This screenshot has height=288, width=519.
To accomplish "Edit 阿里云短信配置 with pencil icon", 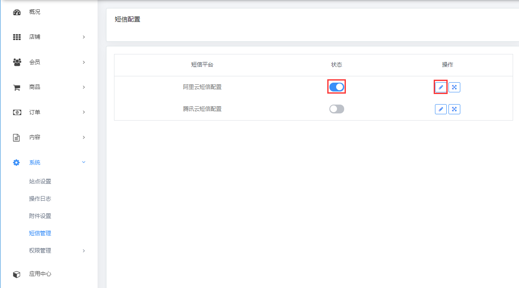I will coord(440,87).
